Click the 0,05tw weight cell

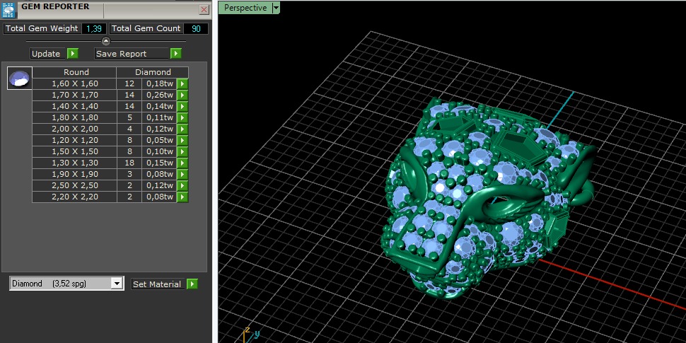coord(159,141)
